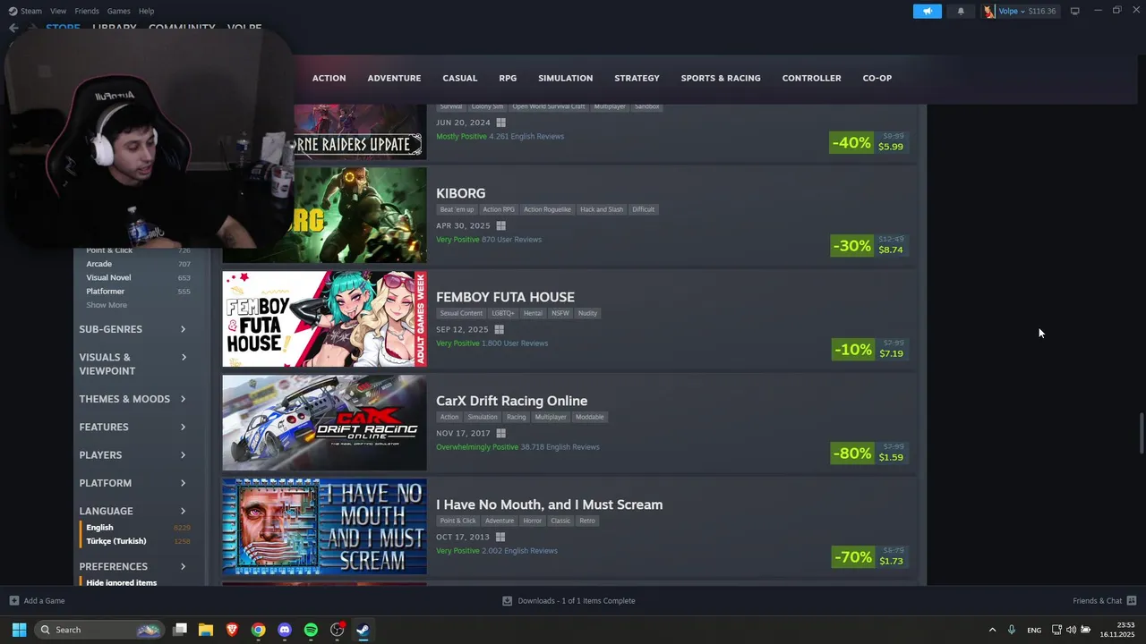Switch to Big Picture mode icon
Screen dimensions: 1146x644
1074,11
